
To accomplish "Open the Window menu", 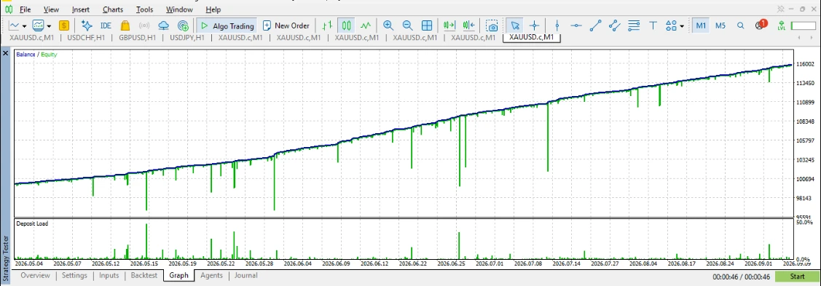I will tap(179, 9).
